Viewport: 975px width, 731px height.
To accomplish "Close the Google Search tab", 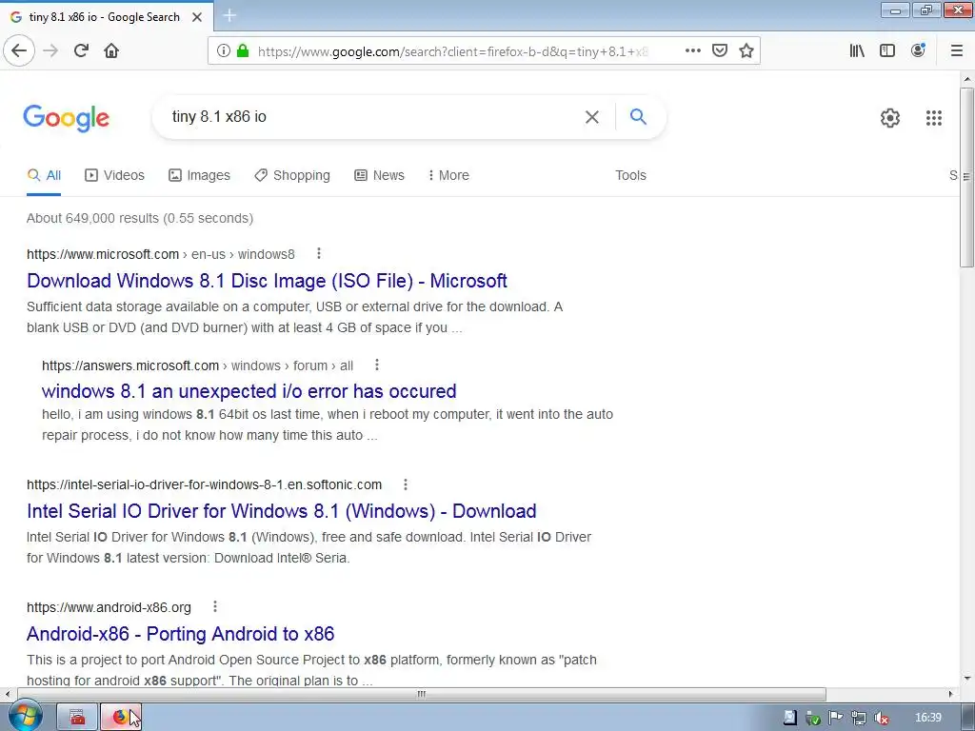I will pyautogui.click(x=197, y=17).
